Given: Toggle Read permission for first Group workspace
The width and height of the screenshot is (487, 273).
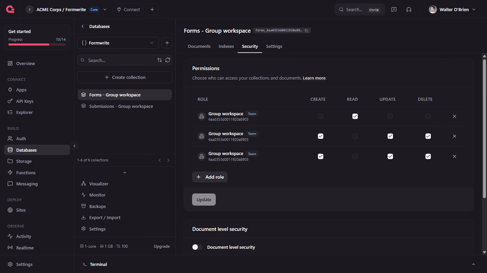Looking at the screenshot, I should pyautogui.click(x=355, y=116).
